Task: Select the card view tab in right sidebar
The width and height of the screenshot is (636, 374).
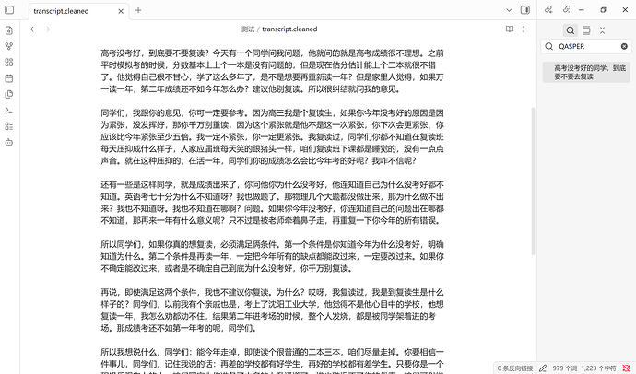Action: pyautogui.click(x=586, y=30)
